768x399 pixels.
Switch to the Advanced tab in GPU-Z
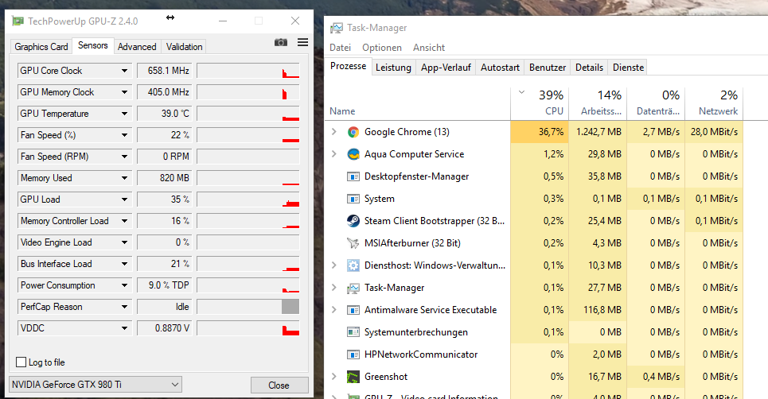click(x=137, y=47)
